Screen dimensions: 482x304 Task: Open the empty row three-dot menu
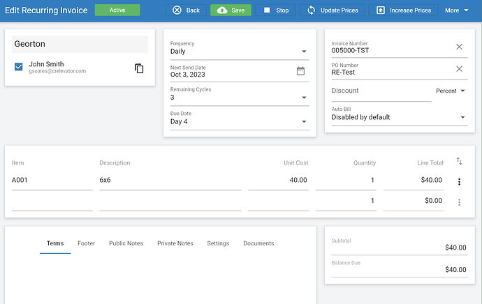tap(459, 202)
